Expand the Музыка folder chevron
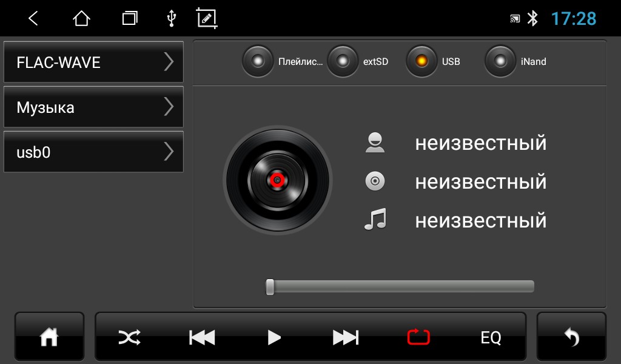This screenshot has width=621, height=364. pos(169,107)
